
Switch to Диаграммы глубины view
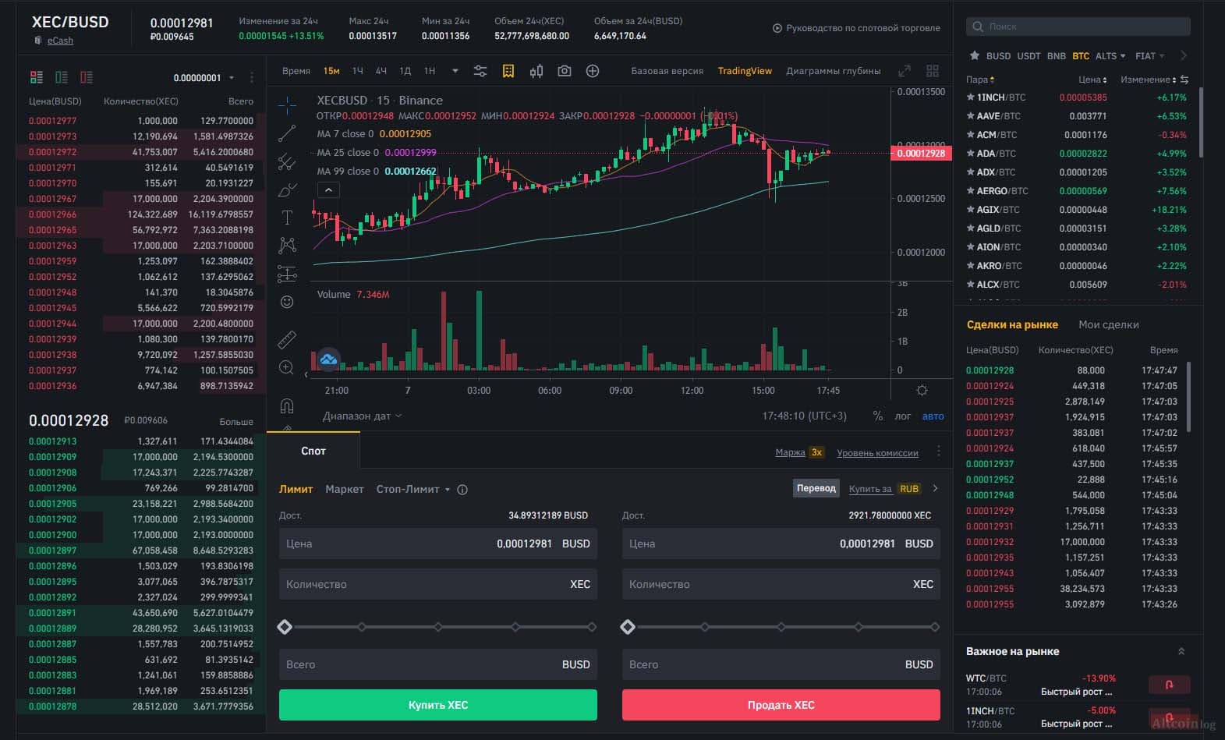[x=834, y=71]
